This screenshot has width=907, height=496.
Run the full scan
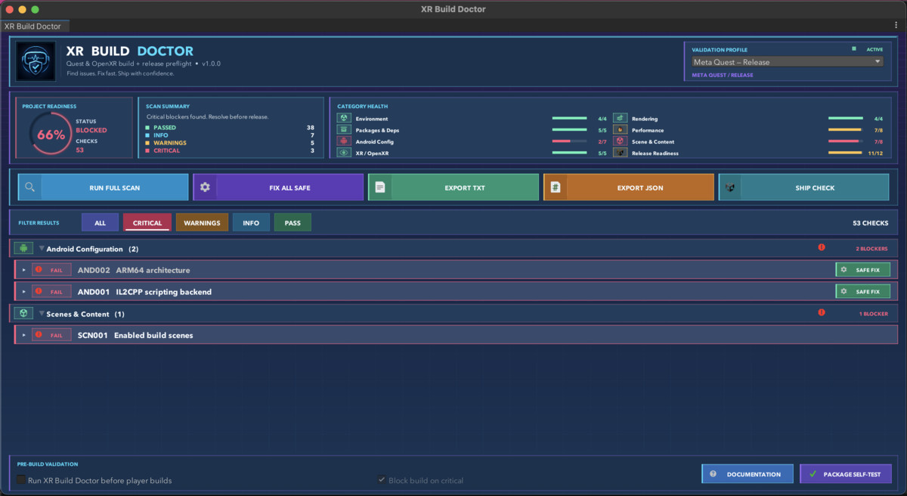click(104, 187)
